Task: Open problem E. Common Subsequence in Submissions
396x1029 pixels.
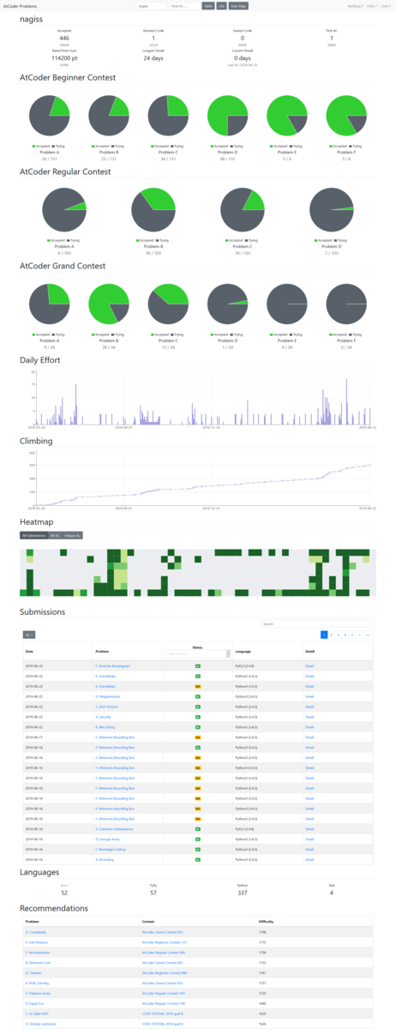Action: pyautogui.click(x=114, y=828)
